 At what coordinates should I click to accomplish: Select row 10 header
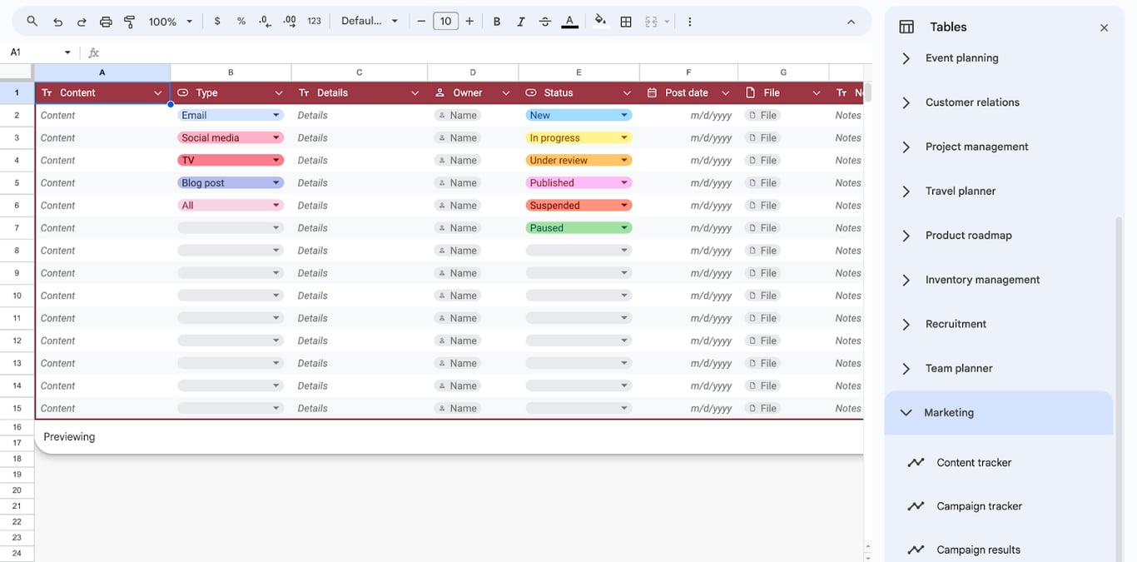[x=17, y=296]
